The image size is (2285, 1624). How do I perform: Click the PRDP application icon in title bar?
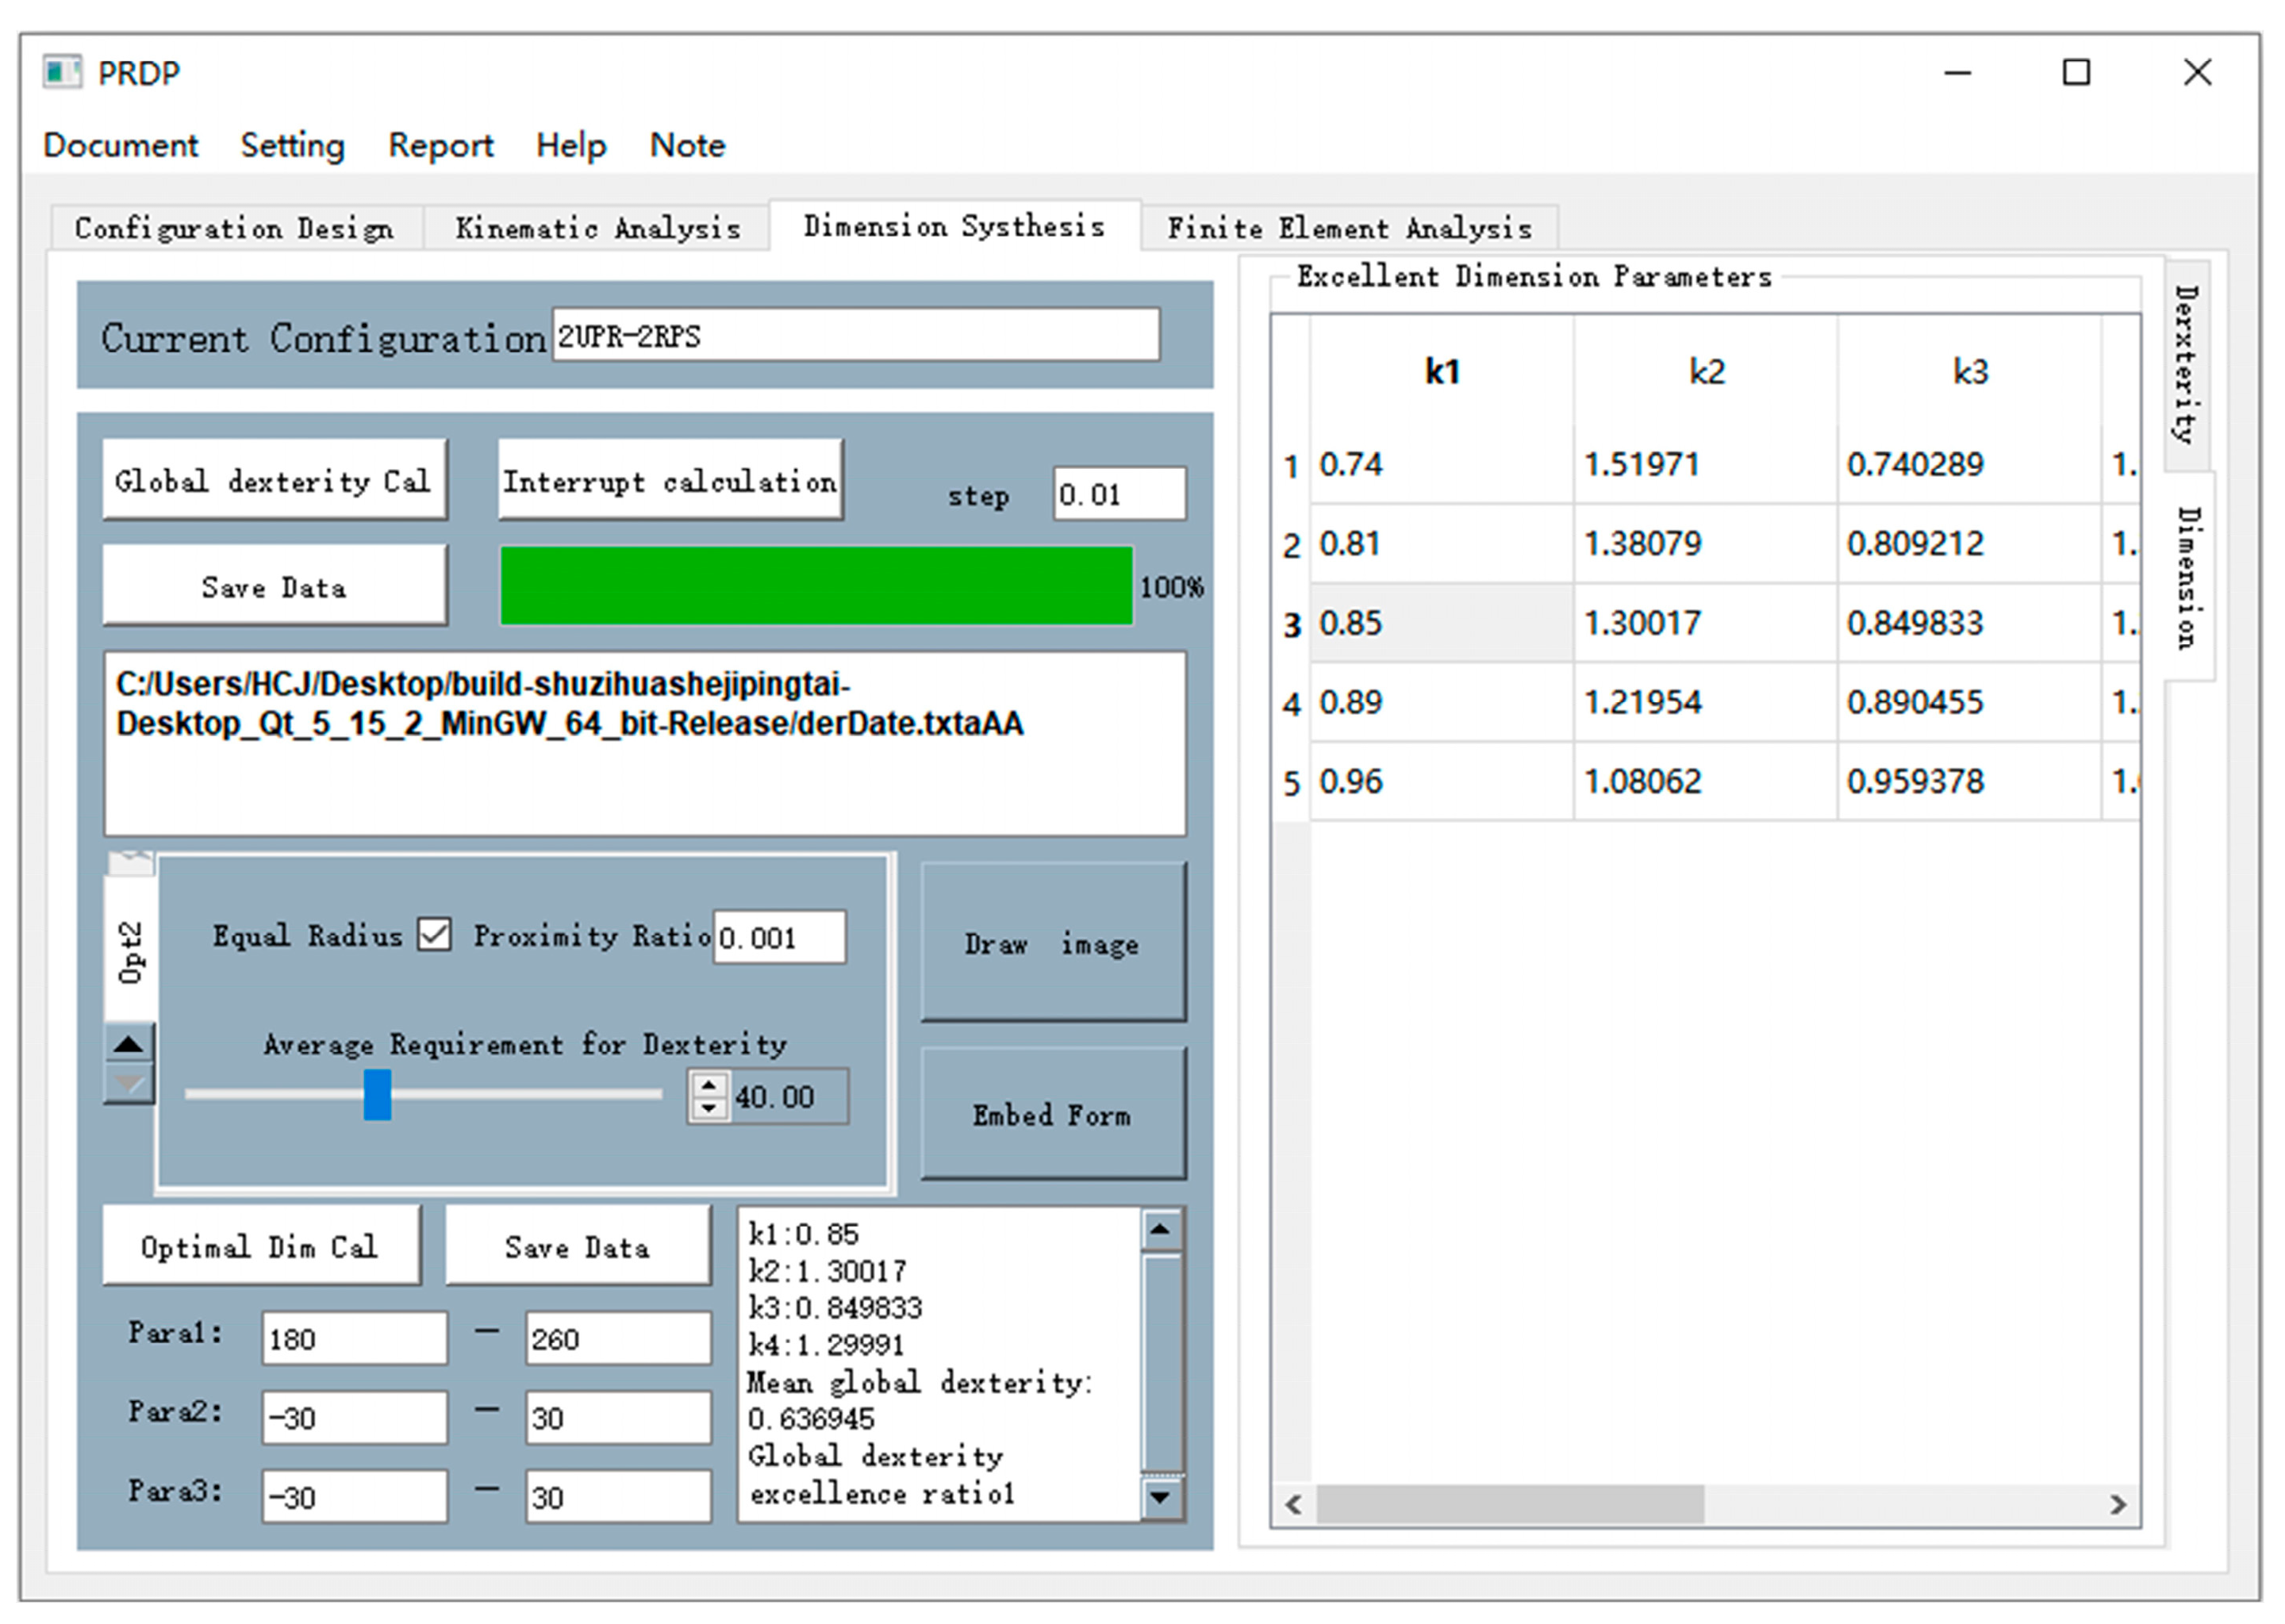[62, 72]
